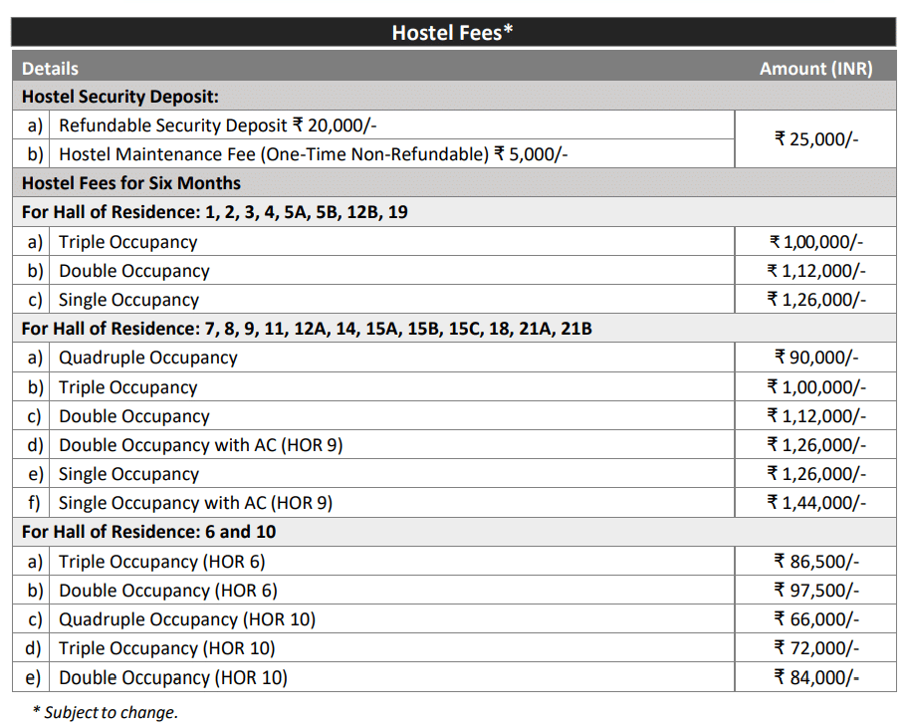
Task: Click the ₹ 25,000/- deposit amount cell
Action: click(x=818, y=139)
